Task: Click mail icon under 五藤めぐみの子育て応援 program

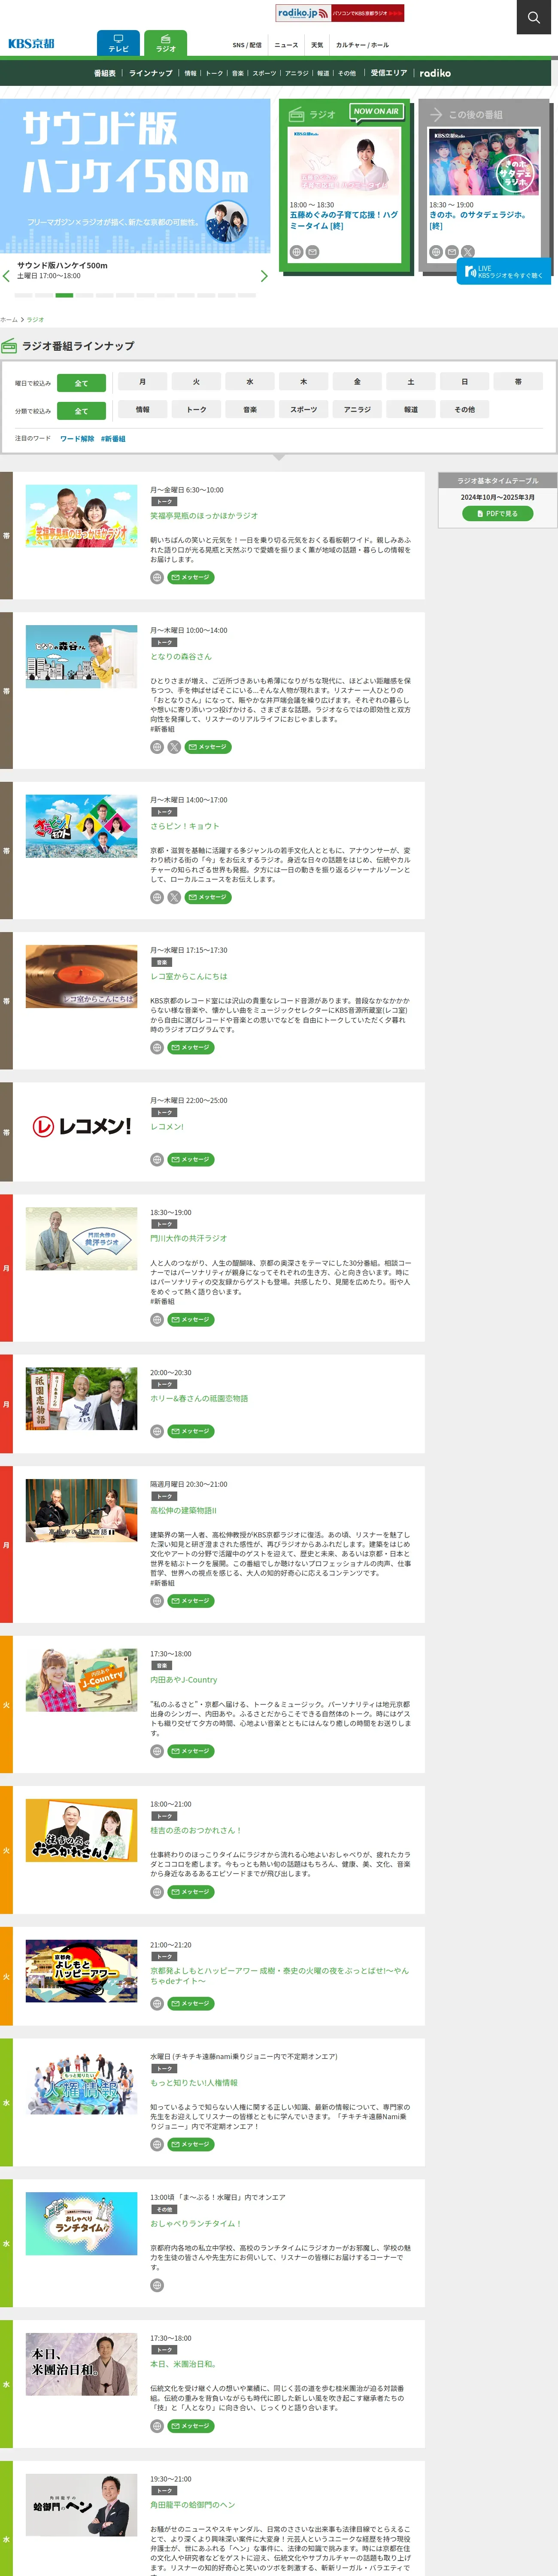Action: (x=312, y=252)
